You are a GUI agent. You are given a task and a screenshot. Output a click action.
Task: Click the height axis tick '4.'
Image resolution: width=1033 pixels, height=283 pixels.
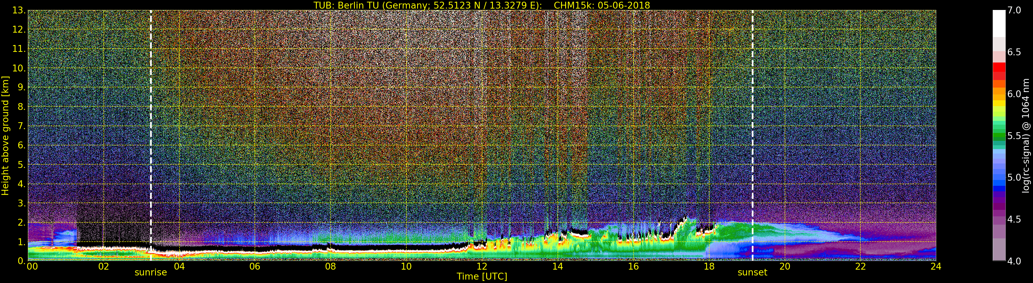click(x=21, y=184)
